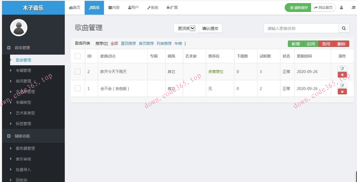Click the edit pencil icon for song 昨天今天下雨天
This screenshot has height=182, width=357.
[x=342, y=68]
